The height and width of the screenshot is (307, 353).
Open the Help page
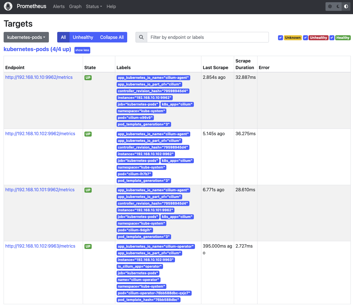point(111,6)
